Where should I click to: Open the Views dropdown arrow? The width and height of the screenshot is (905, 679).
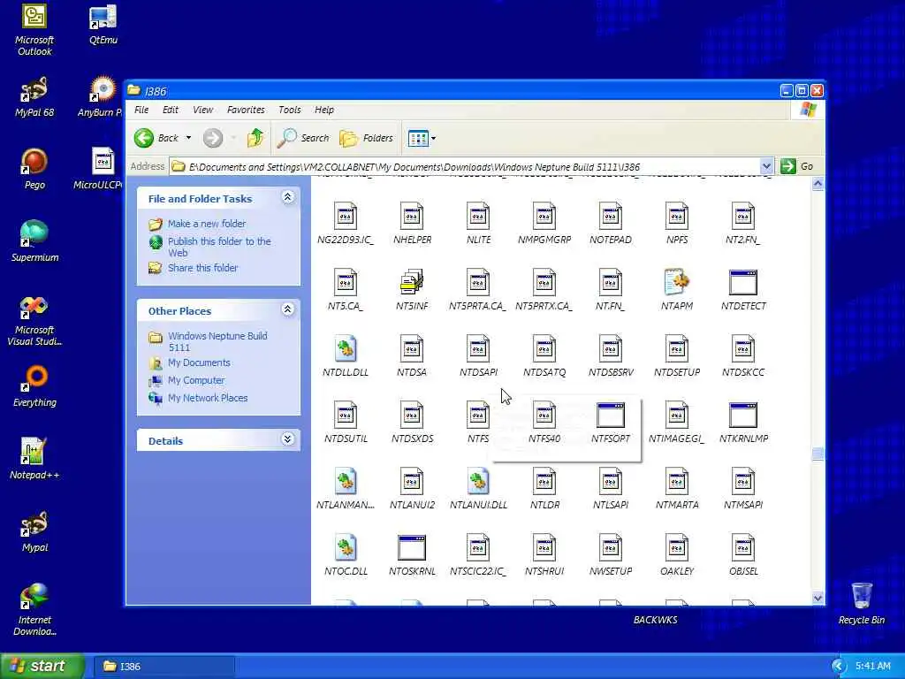point(433,139)
